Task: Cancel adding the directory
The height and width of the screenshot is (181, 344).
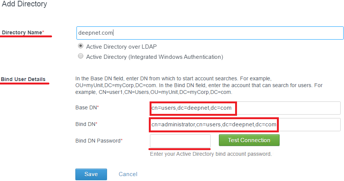Action: [x=128, y=174]
